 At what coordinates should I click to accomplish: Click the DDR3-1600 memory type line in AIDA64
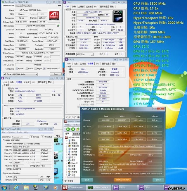(130, 164)
